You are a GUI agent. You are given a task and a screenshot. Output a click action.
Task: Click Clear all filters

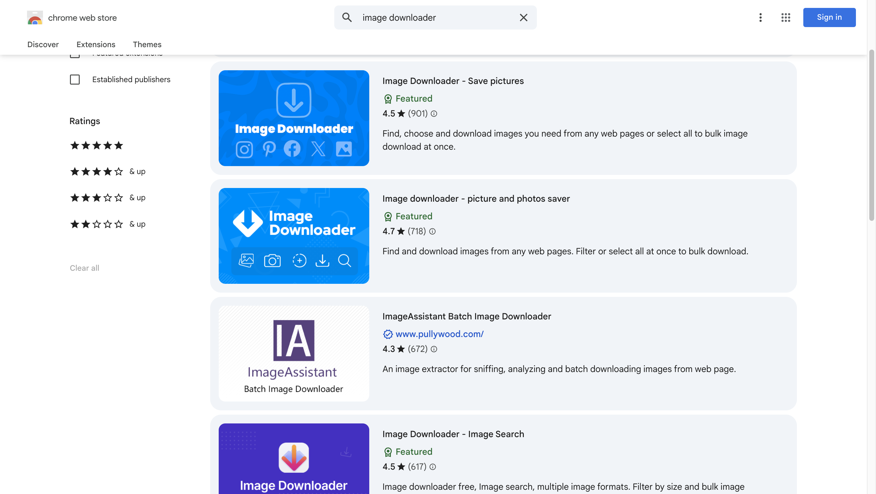pyautogui.click(x=84, y=268)
